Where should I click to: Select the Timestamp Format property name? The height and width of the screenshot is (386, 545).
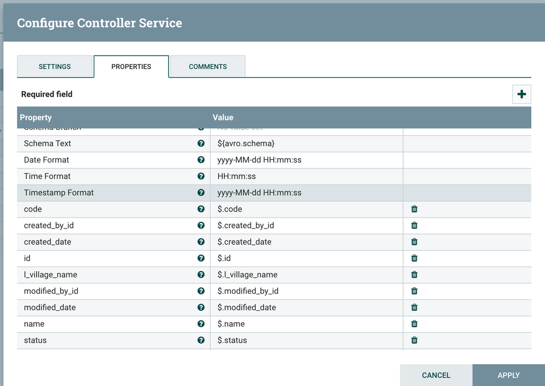(59, 192)
